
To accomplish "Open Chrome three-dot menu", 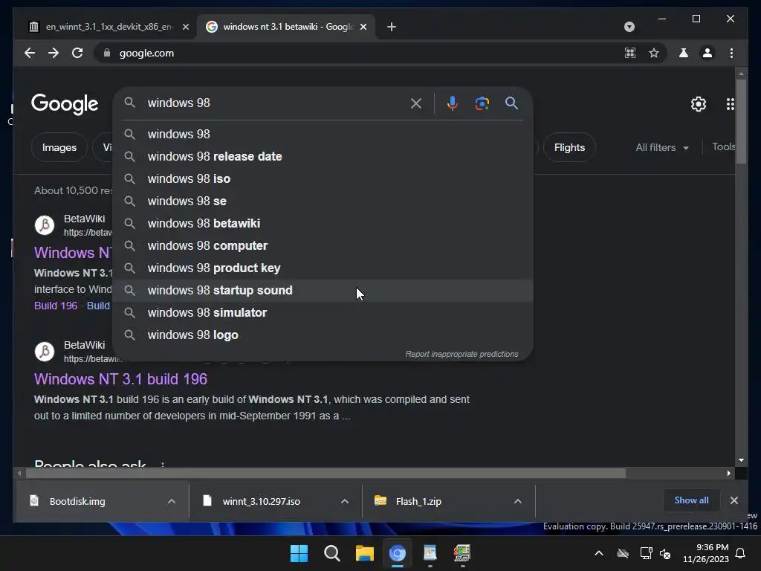I will 731,53.
